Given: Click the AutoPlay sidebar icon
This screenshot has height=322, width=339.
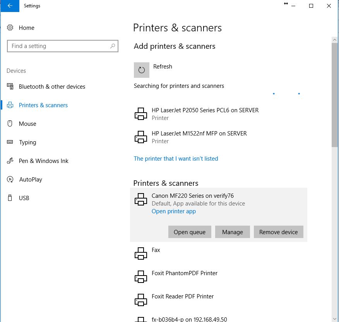Looking at the screenshot, I should tap(10, 179).
